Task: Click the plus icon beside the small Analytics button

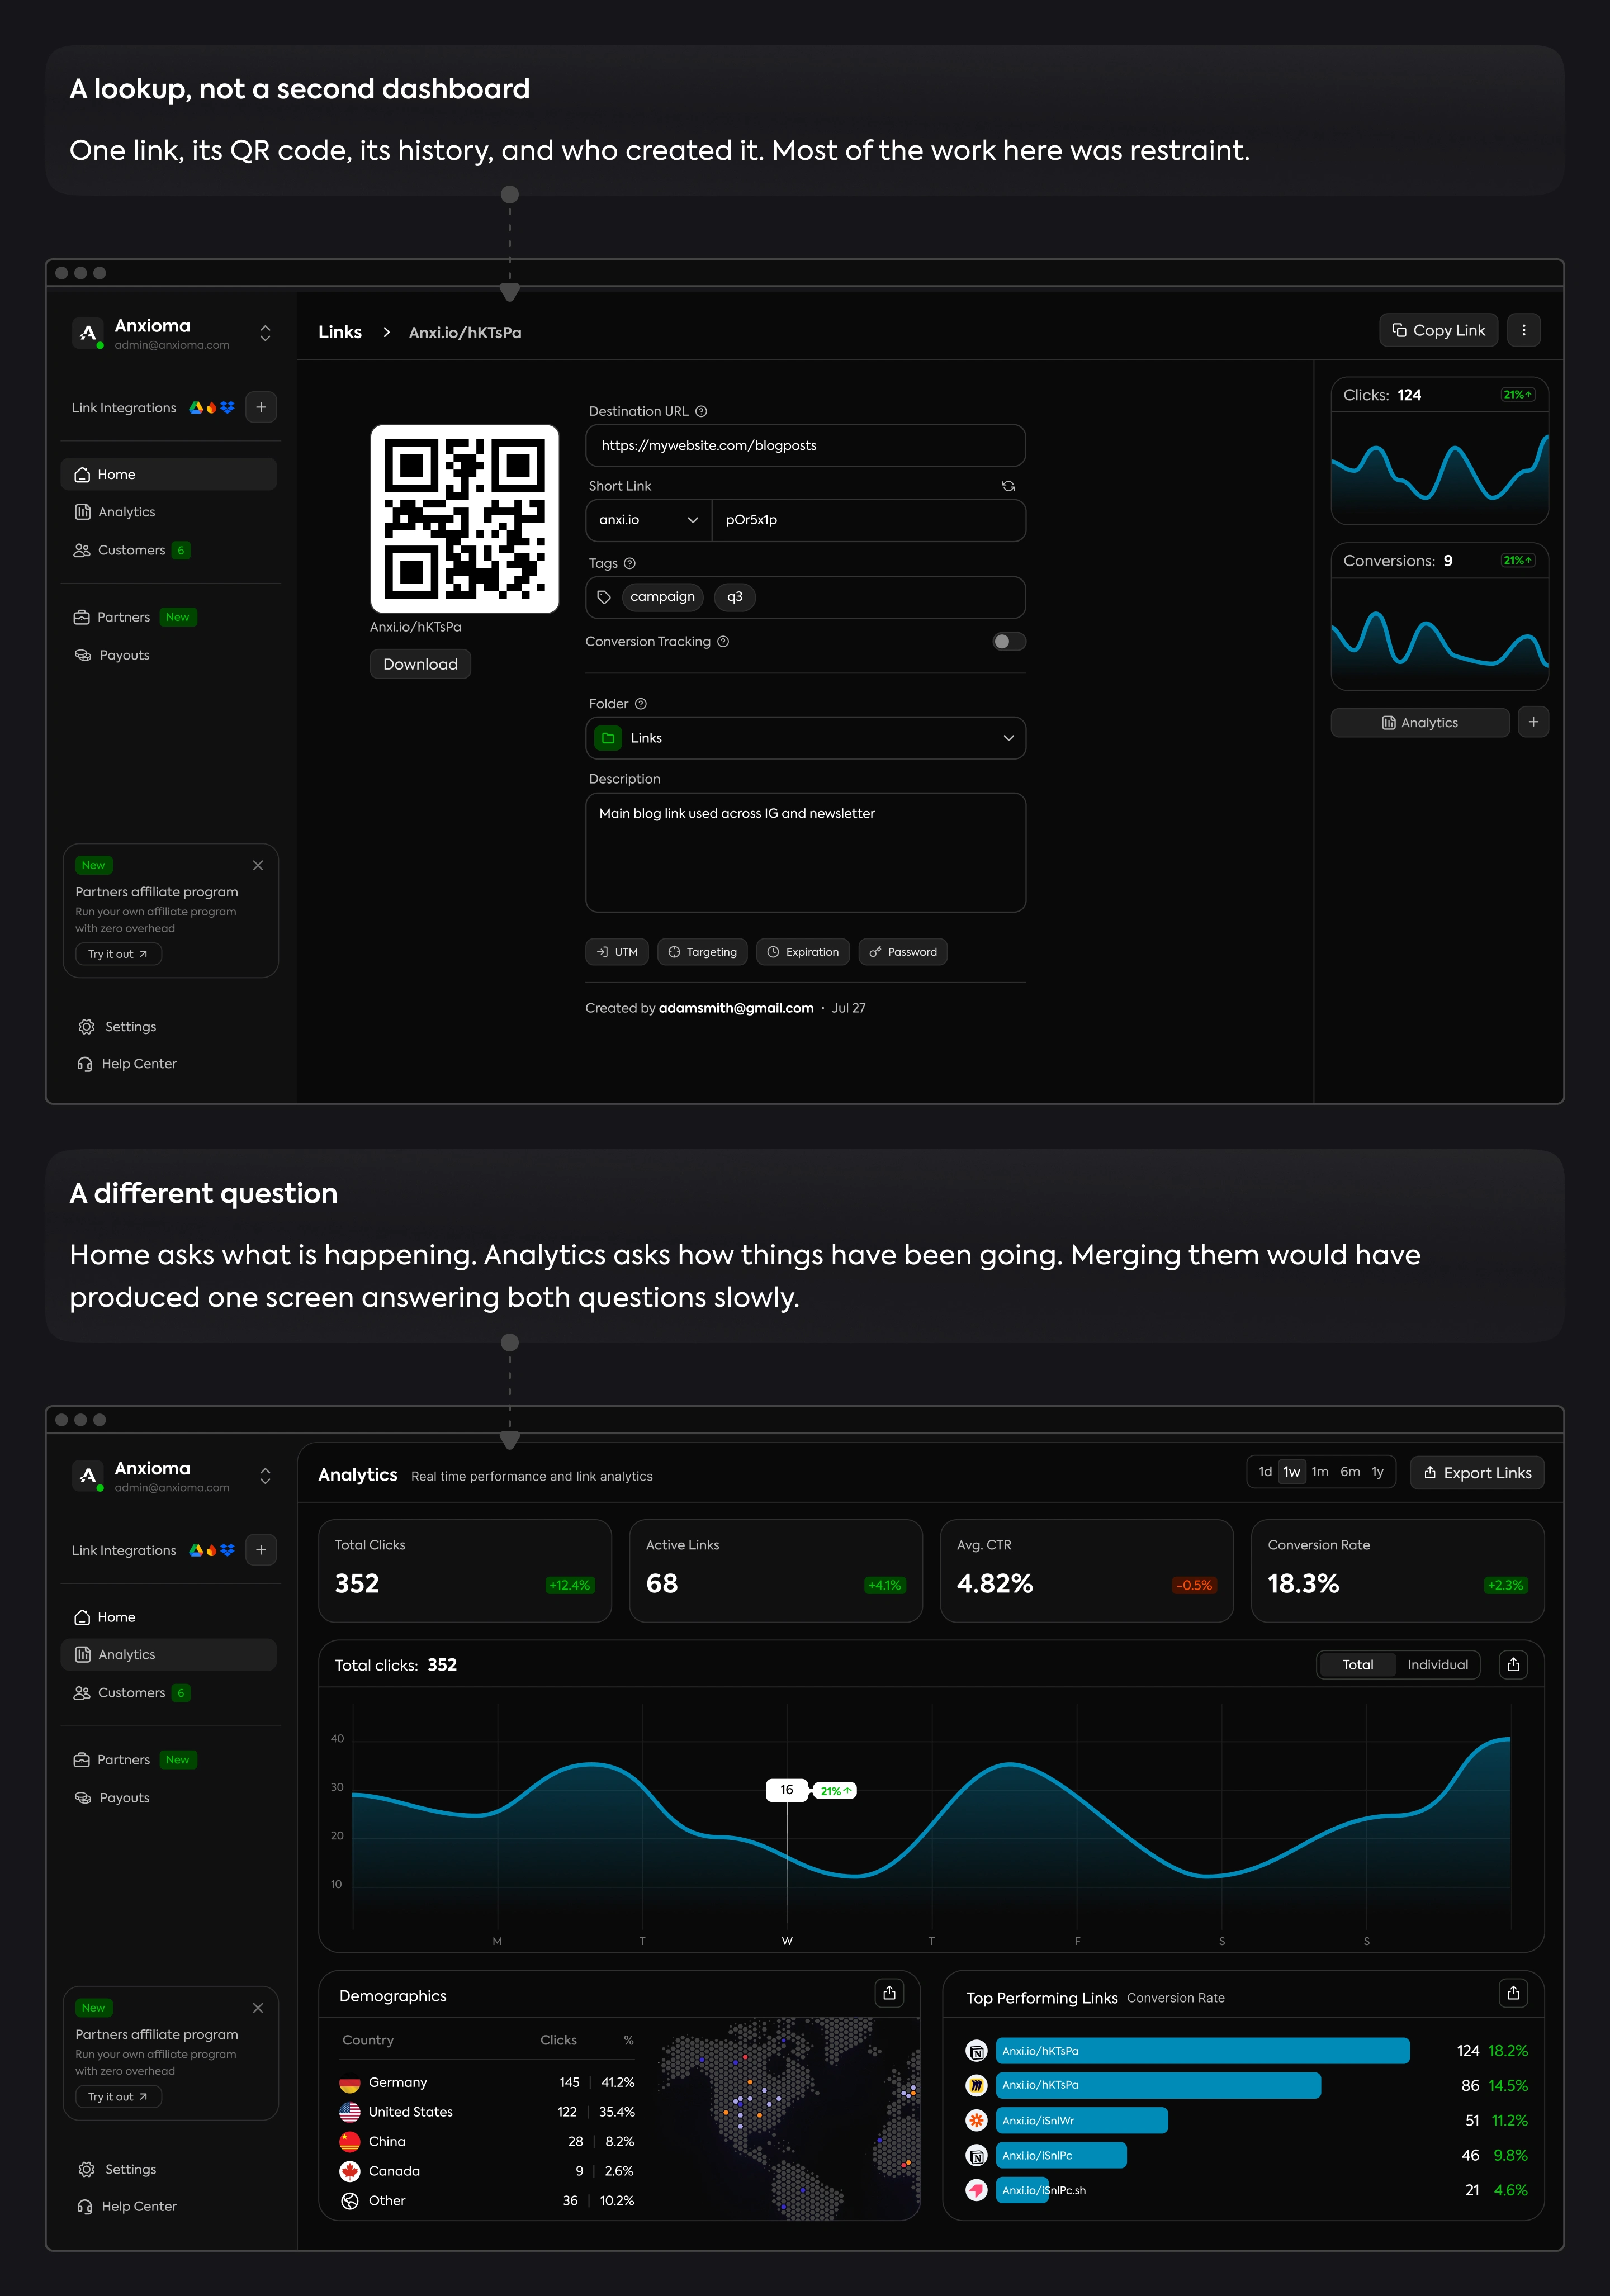Action: point(1533,722)
